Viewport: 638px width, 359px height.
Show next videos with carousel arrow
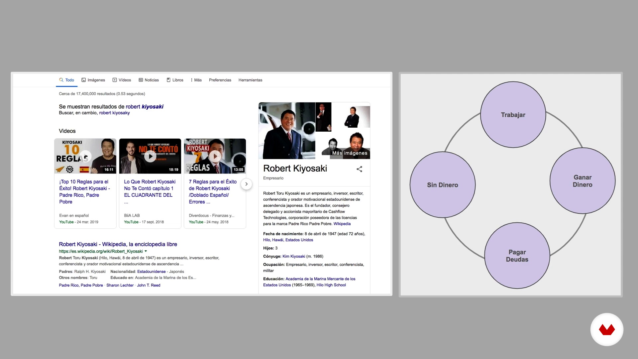(246, 184)
